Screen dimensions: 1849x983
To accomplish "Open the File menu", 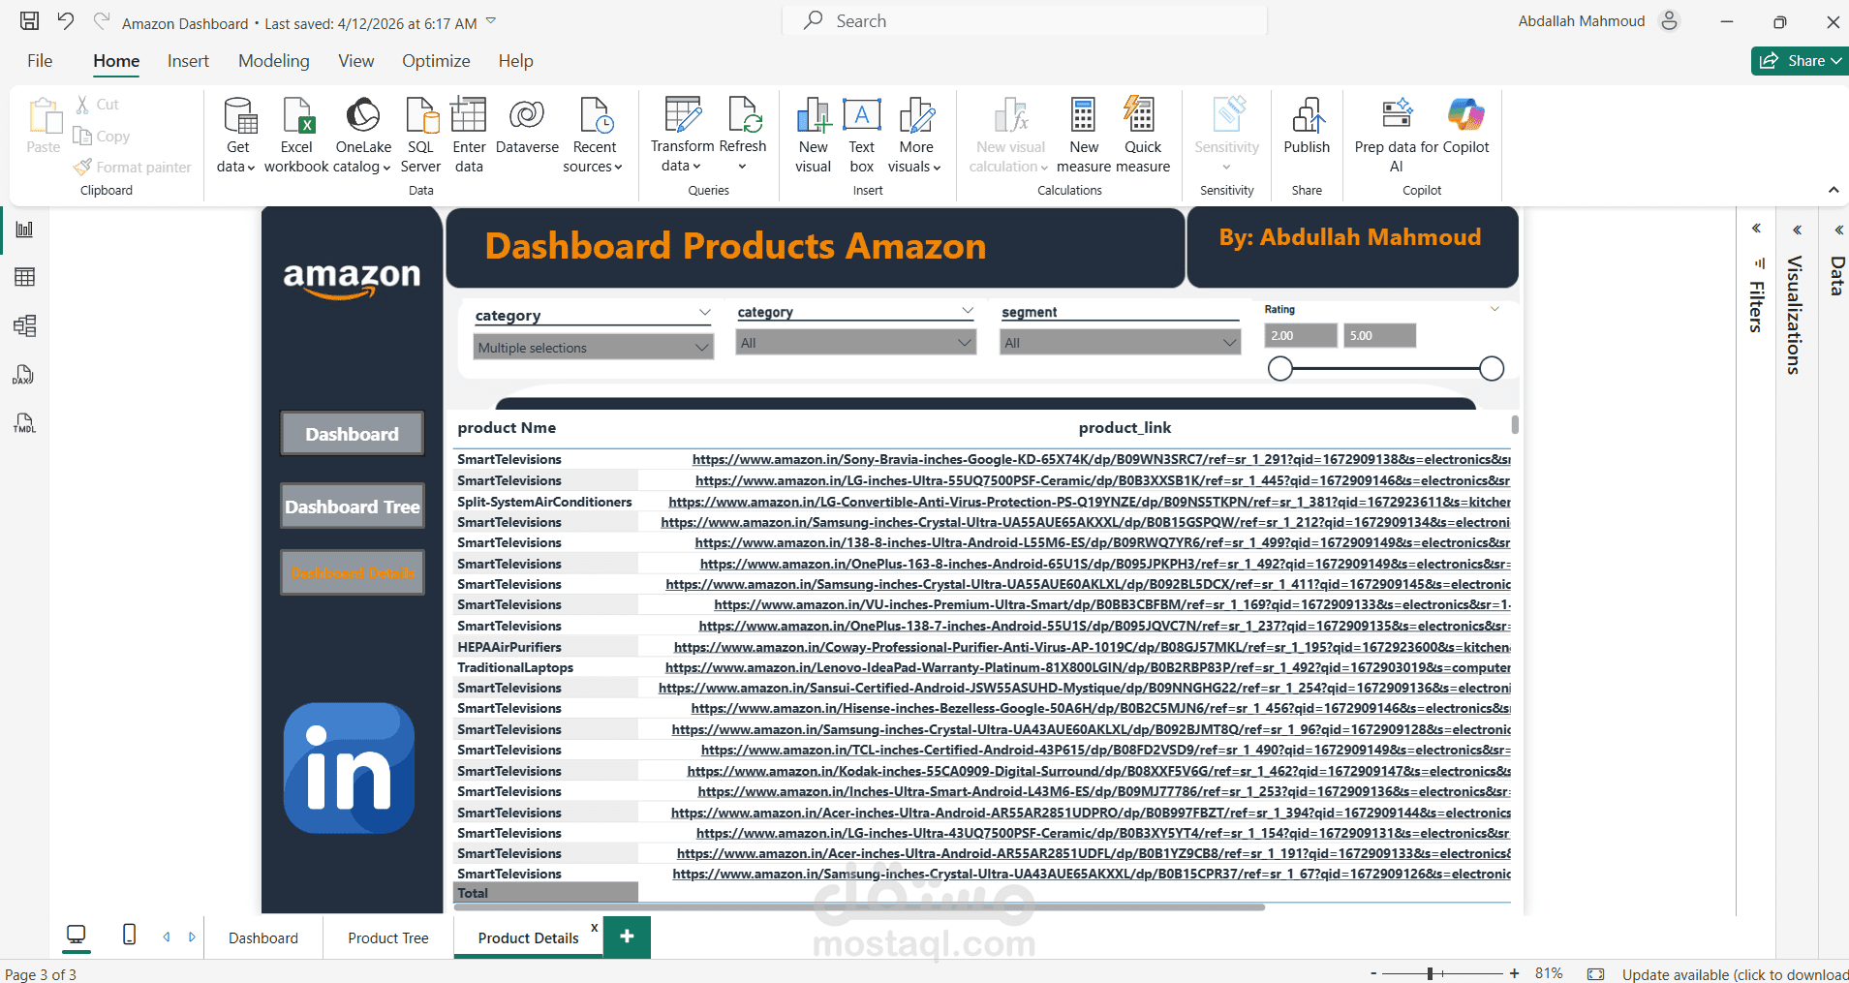I will point(40,61).
